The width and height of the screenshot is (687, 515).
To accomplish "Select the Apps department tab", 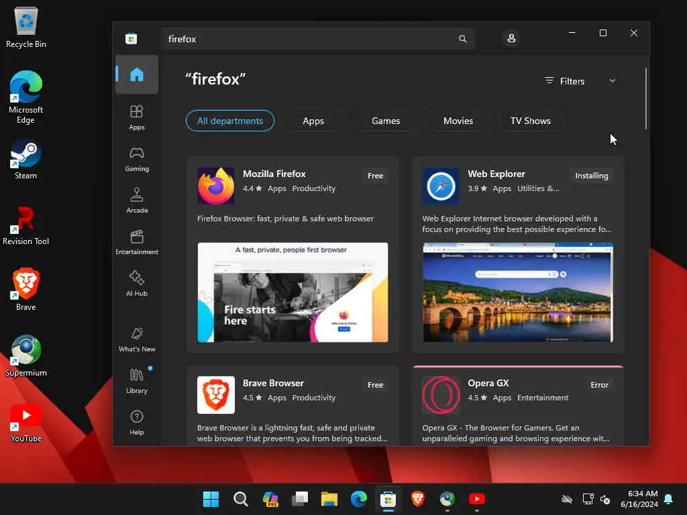I will [313, 121].
